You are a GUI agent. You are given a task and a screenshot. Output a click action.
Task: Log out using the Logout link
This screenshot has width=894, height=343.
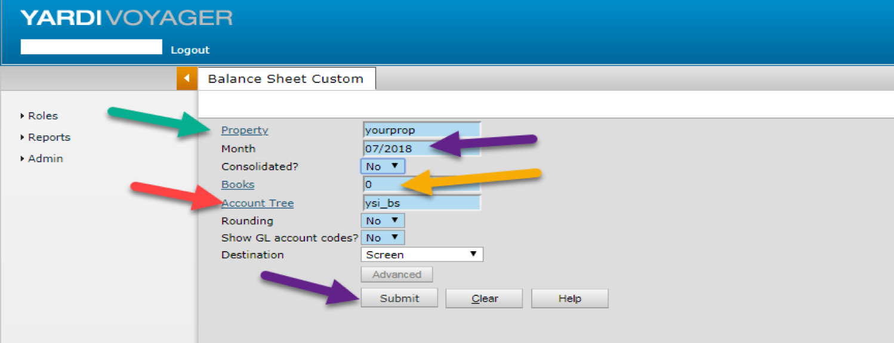tap(190, 50)
